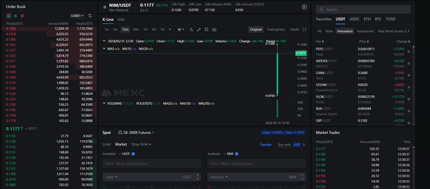Click the play tutorial icon in header
This screenshot has width=430, height=189.
tap(304, 7)
